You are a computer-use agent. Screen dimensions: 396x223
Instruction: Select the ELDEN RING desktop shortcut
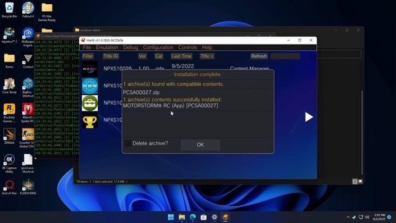click(x=28, y=187)
